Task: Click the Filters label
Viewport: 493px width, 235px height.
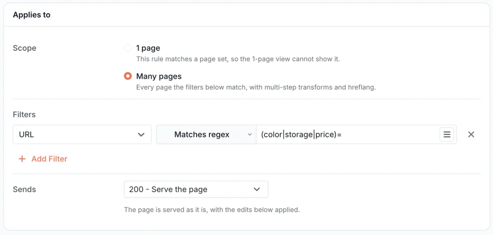Action: tap(24, 114)
